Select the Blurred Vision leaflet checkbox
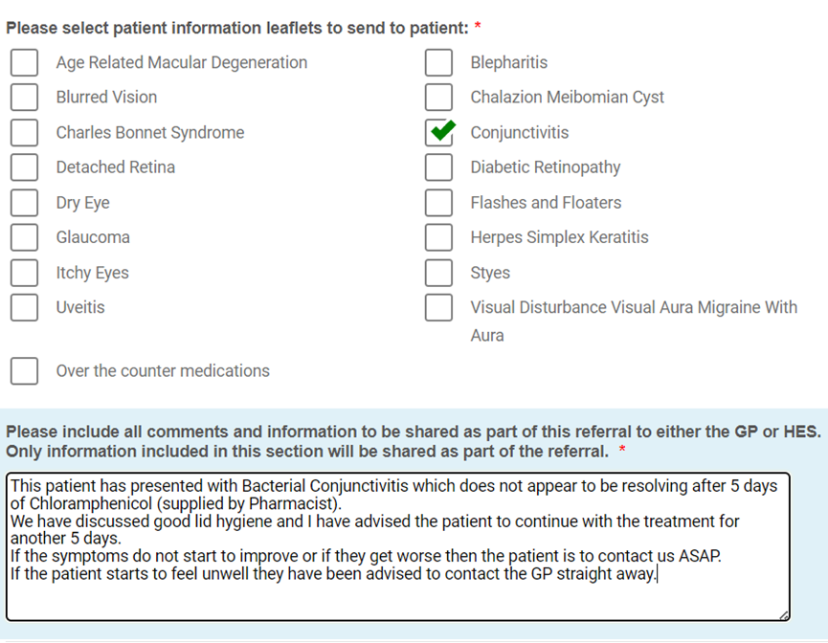Image resolution: width=828 pixels, height=643 pixels. click(24, 98)
